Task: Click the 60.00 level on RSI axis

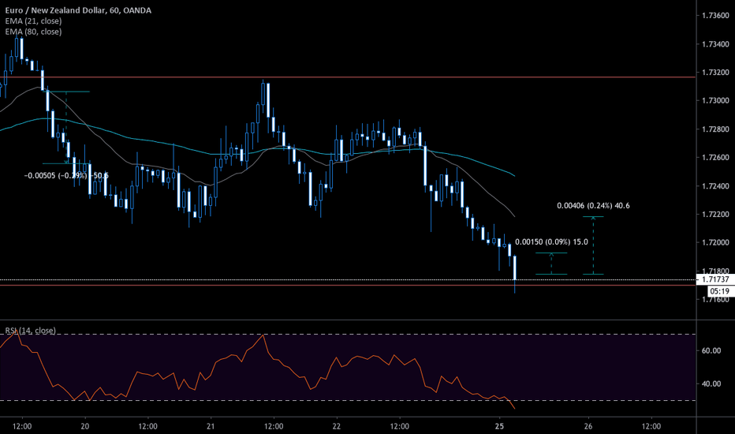Action: [711, 350]
